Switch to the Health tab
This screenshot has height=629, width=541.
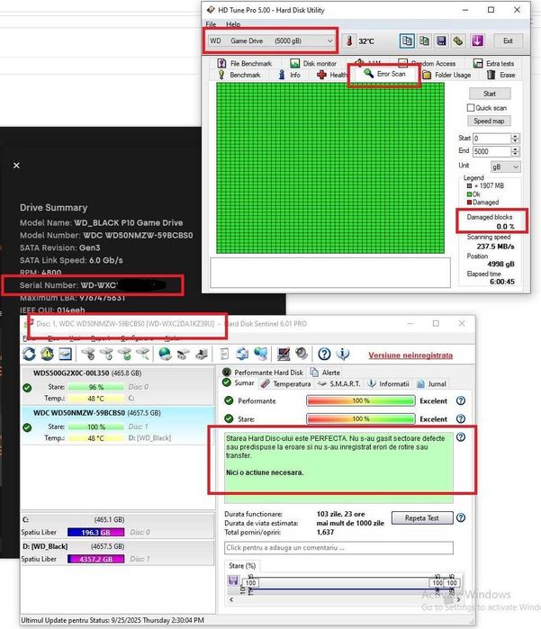(x=331, y=75)
